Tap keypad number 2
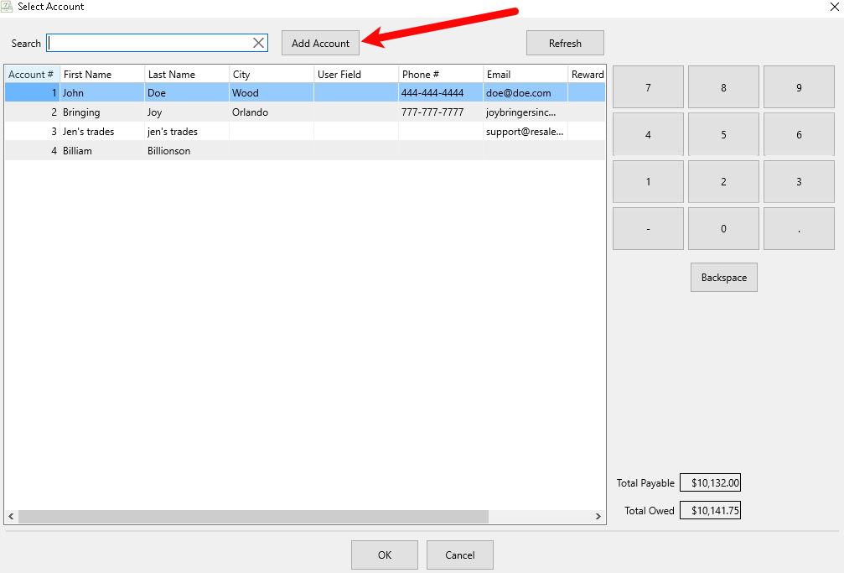This screenshot has height=573, width=844. click(723, 182)
